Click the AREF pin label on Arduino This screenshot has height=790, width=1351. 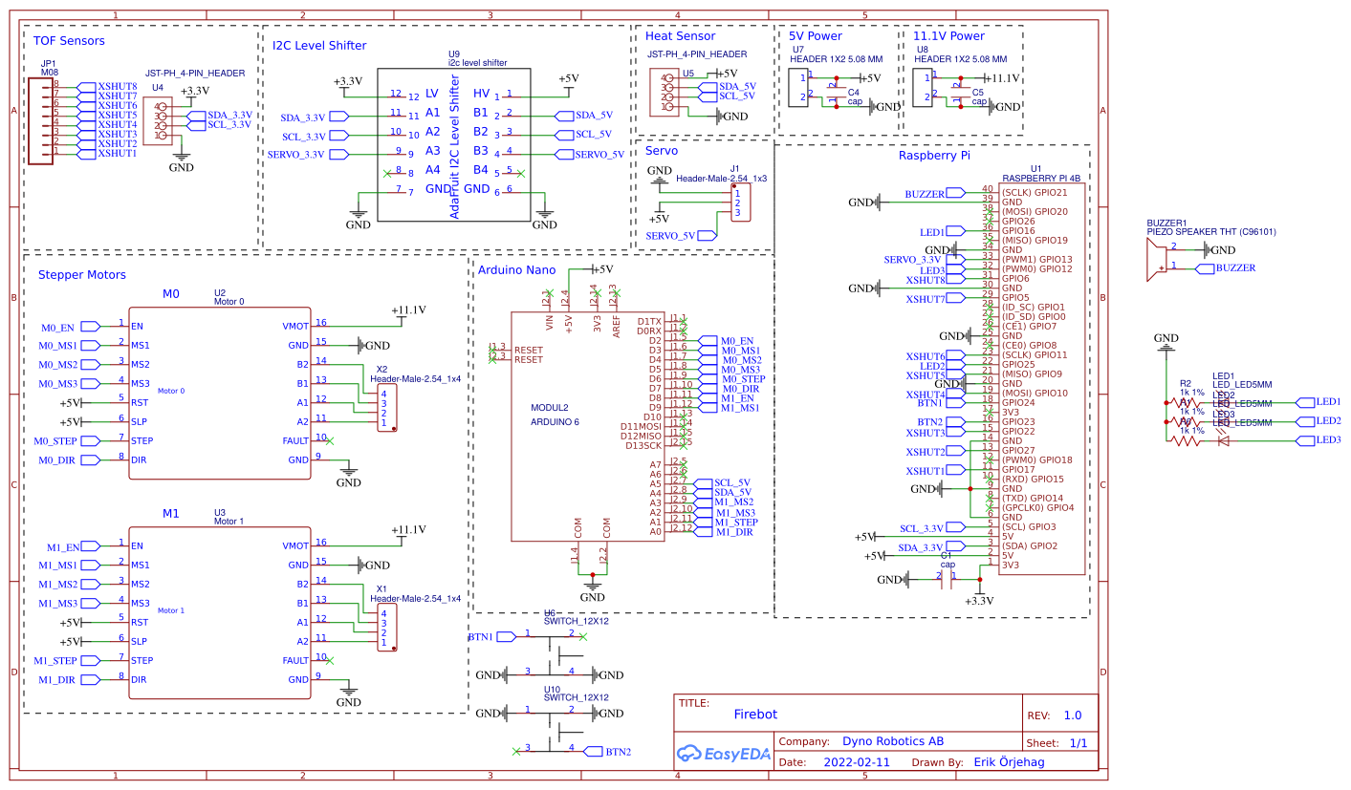click(617, 327)
